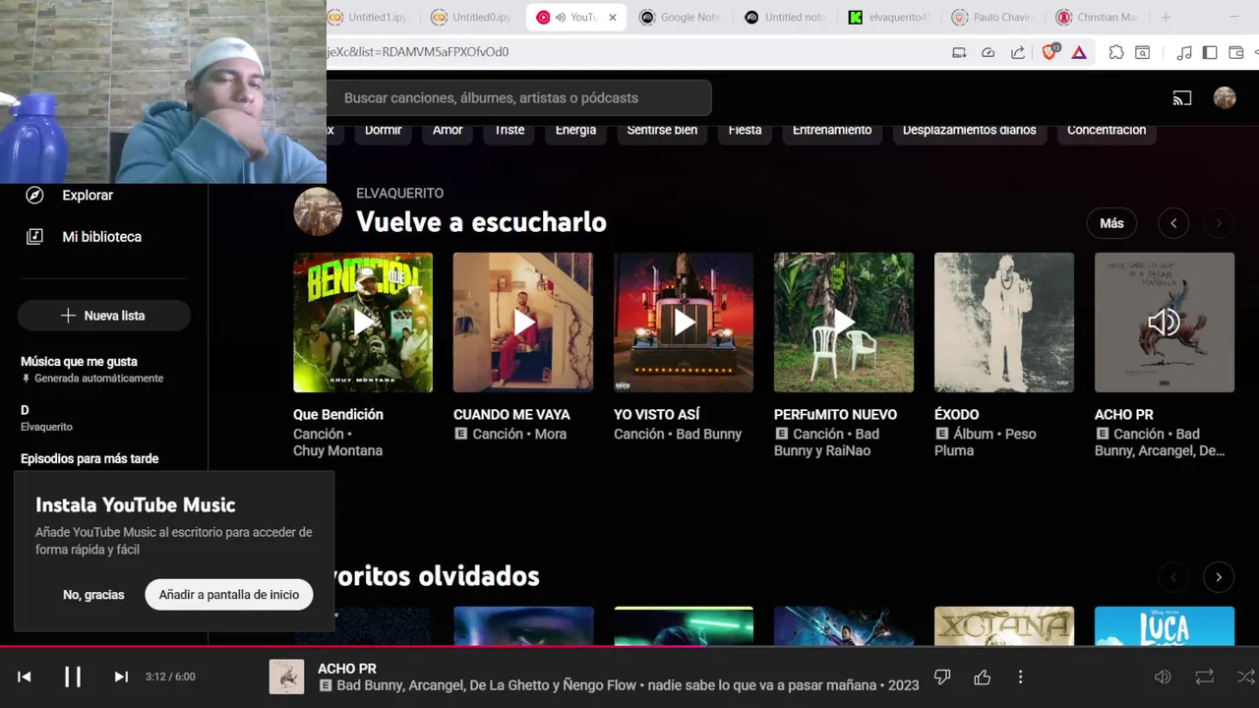Viewport: 1259px width, 708px height.
Task: Like ACHO PR with thumbs up
Action: pyautogui.click(x=982, y=677)
